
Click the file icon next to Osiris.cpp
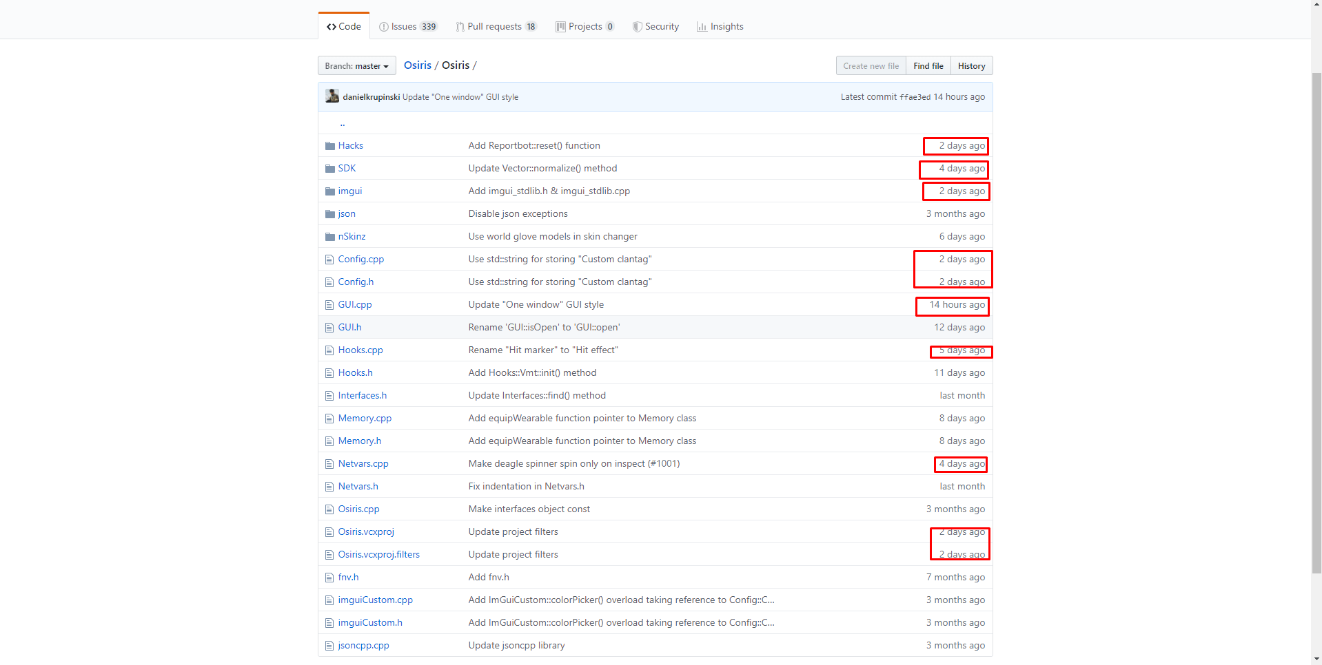pos(329,509)
